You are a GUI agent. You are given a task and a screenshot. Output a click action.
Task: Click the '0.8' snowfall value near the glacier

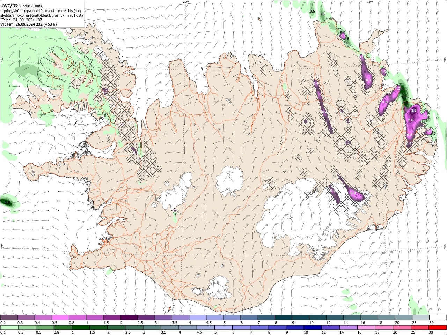tap(353, 193)
